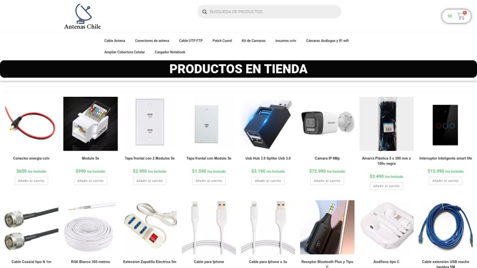View the Audifono tipo C product image
The height and width of the screenshot is (268, 477).
pos(386,227)
